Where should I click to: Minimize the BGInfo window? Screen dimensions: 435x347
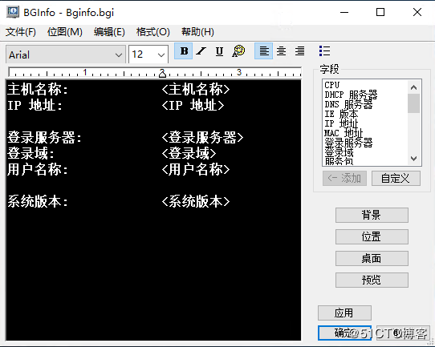point(344,12)
